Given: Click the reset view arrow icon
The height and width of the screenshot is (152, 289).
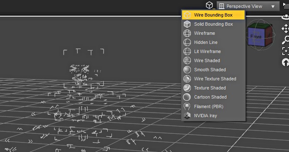Looking at the screenshot, I should pos(286,63).
